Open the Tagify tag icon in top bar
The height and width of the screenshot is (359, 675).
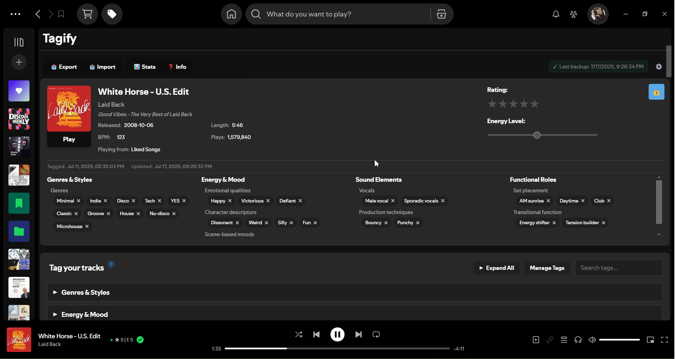(x=112, y=14)
